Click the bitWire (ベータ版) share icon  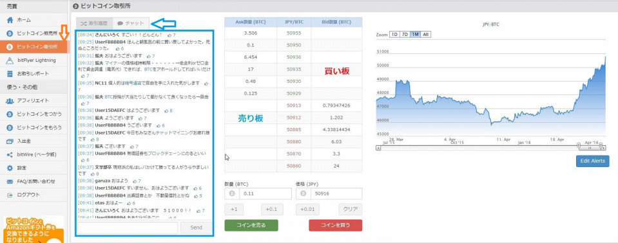coord(10,154)
